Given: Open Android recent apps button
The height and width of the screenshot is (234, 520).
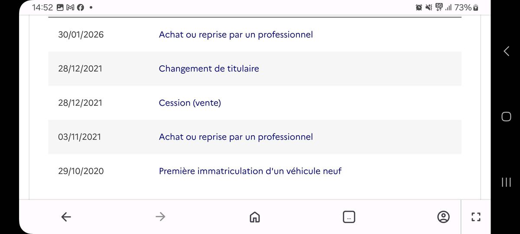Looking at the screenshot, I should point(506,182).
